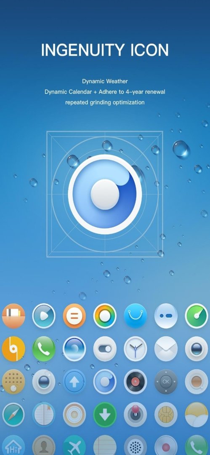Viewport: 210px width, 455px height.
Task: Launch the blue shopping bag icon
Action: coord(136,316)
